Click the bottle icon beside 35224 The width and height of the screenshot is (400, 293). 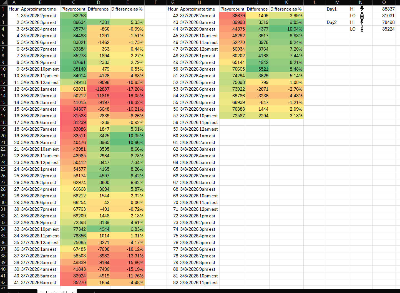click(362, 29)
